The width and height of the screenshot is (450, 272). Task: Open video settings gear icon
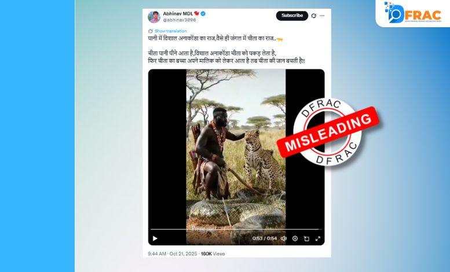(295, 238)
